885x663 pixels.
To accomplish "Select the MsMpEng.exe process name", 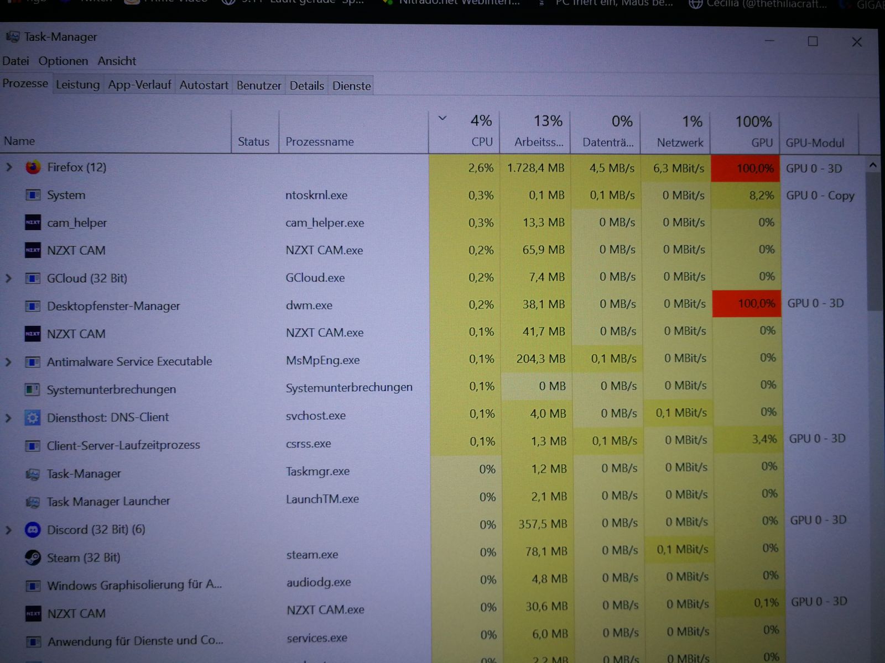I will (322, 360).
